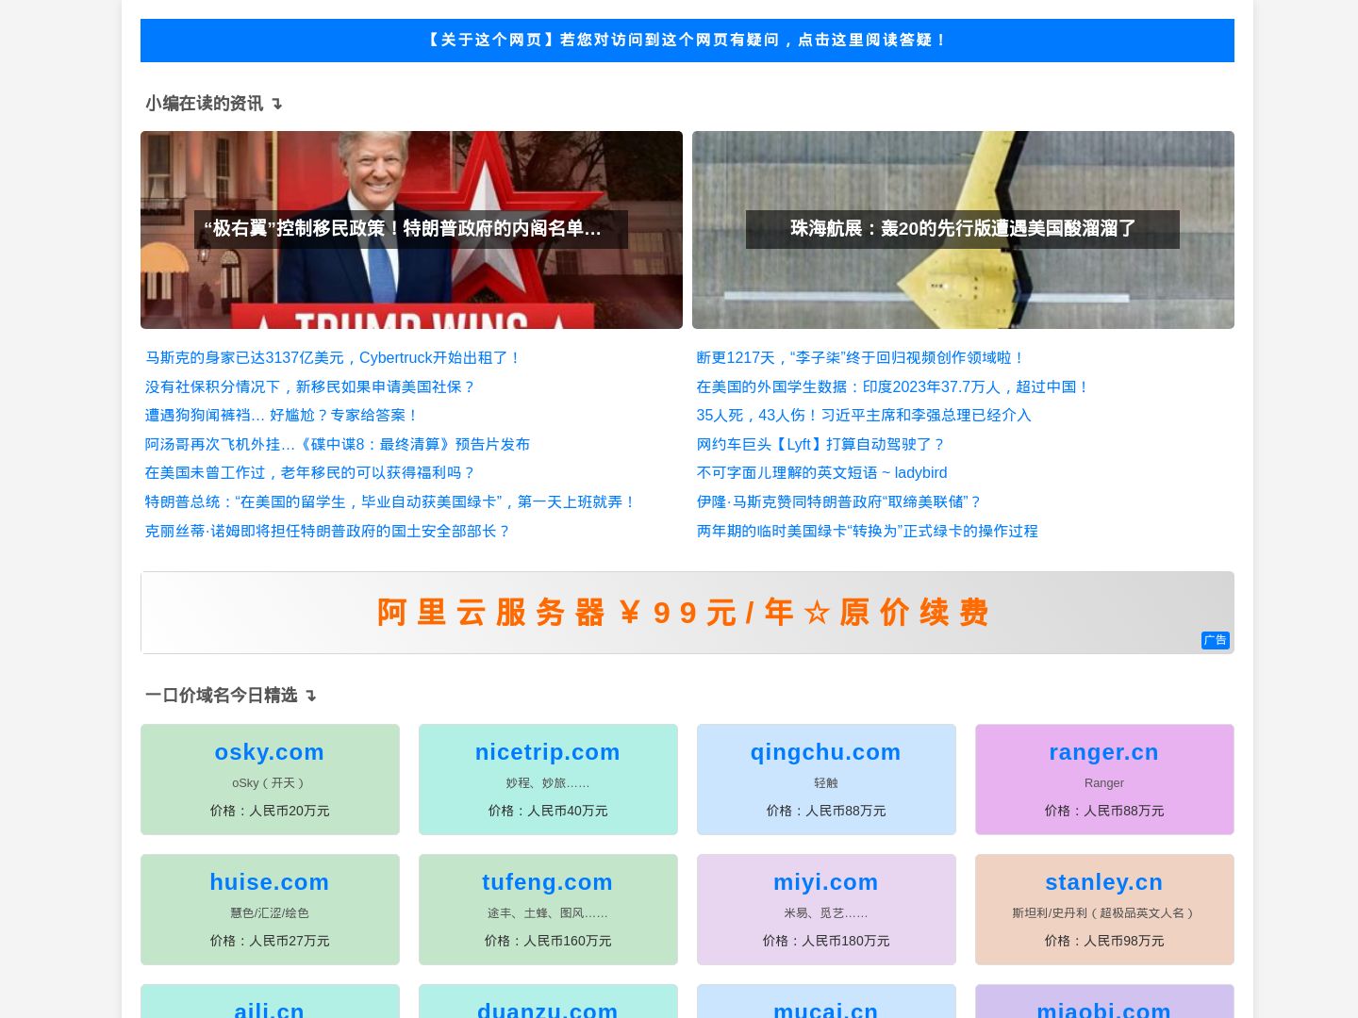1358x1018 pixels.
Task: Click the 价格：人民币20万元 price text
Action: coord(270,811)
